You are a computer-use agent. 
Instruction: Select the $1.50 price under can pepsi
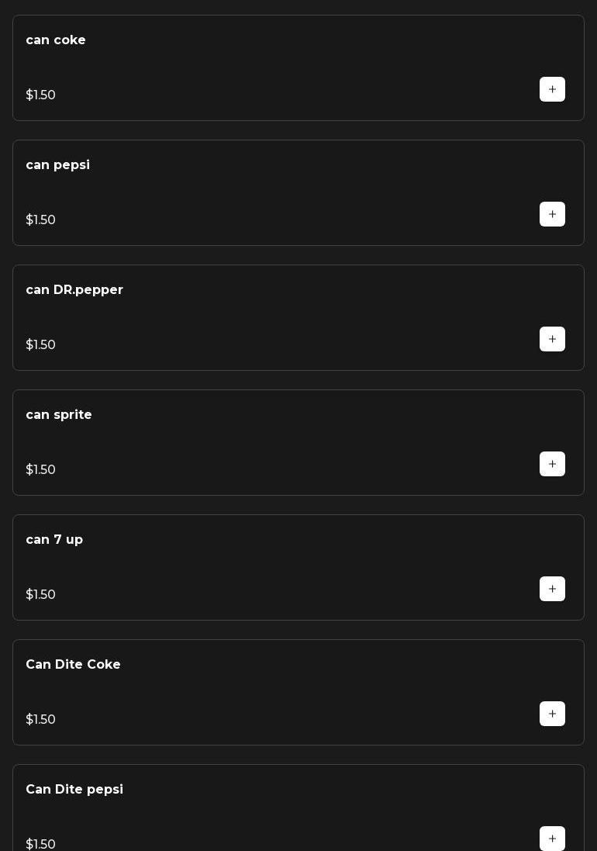[40, 220]
